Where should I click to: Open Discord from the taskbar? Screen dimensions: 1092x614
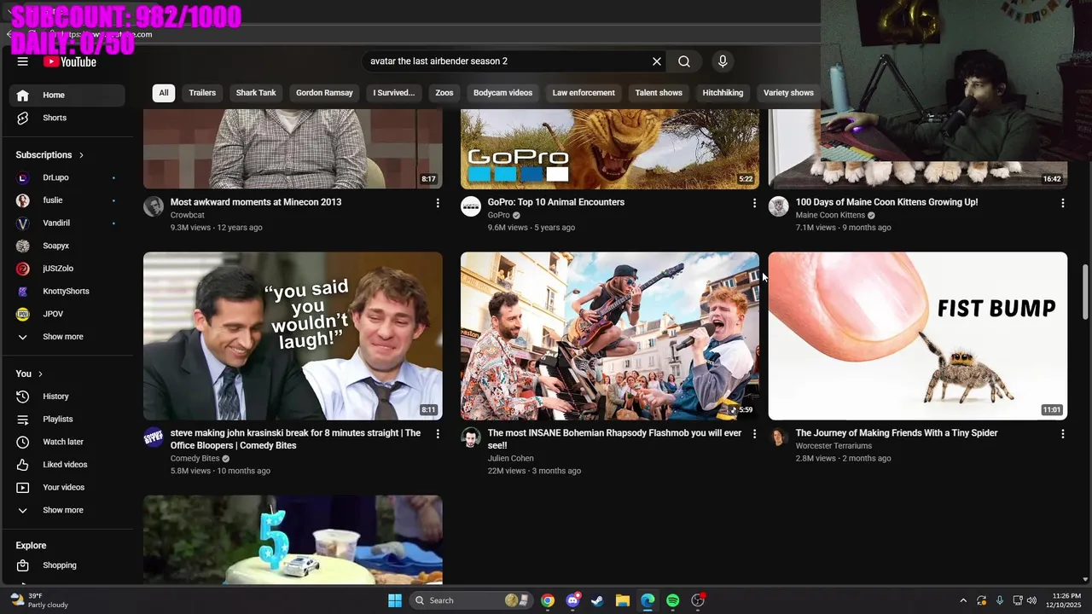(x=572, y=600)
